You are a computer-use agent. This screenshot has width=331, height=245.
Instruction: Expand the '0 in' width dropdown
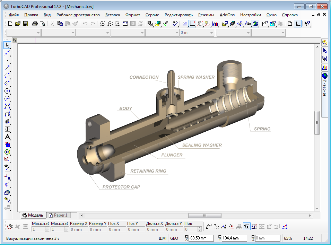point(211,33)
